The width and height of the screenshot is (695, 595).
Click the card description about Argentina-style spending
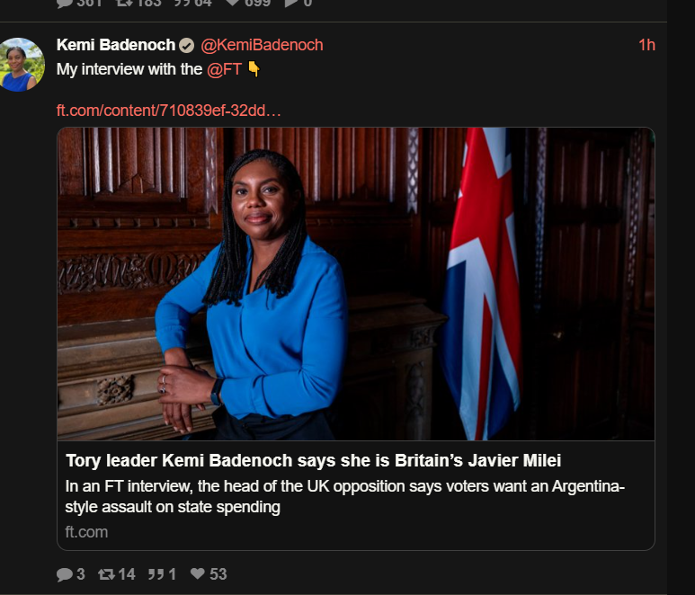(x=345, y=496)
